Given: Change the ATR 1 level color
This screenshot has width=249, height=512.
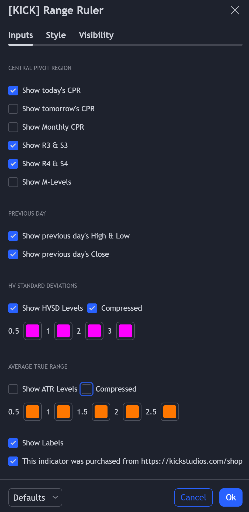Looking at the screenshot, I should point(63,411).
